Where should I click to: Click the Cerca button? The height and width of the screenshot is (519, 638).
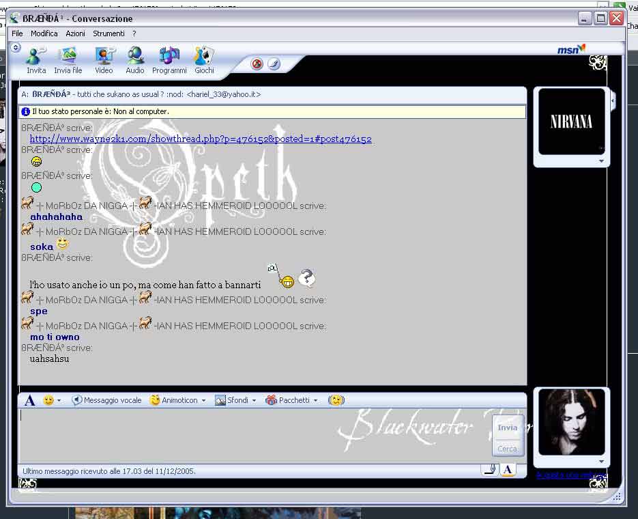508,449
